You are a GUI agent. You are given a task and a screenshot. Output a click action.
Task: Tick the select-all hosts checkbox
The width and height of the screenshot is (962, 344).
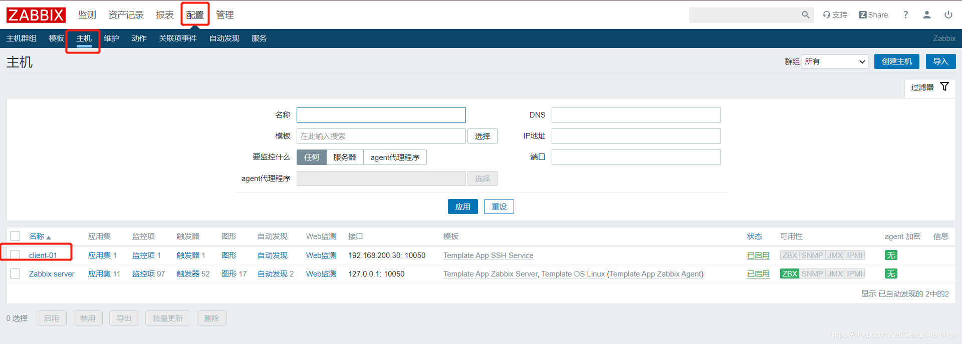[x=15, y=236]
